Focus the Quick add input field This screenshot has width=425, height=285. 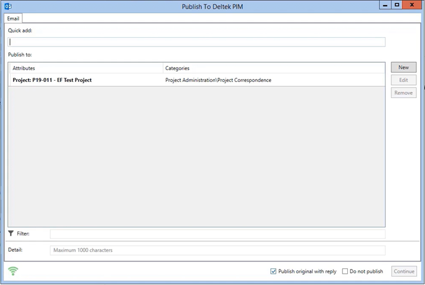click(196, 42)
